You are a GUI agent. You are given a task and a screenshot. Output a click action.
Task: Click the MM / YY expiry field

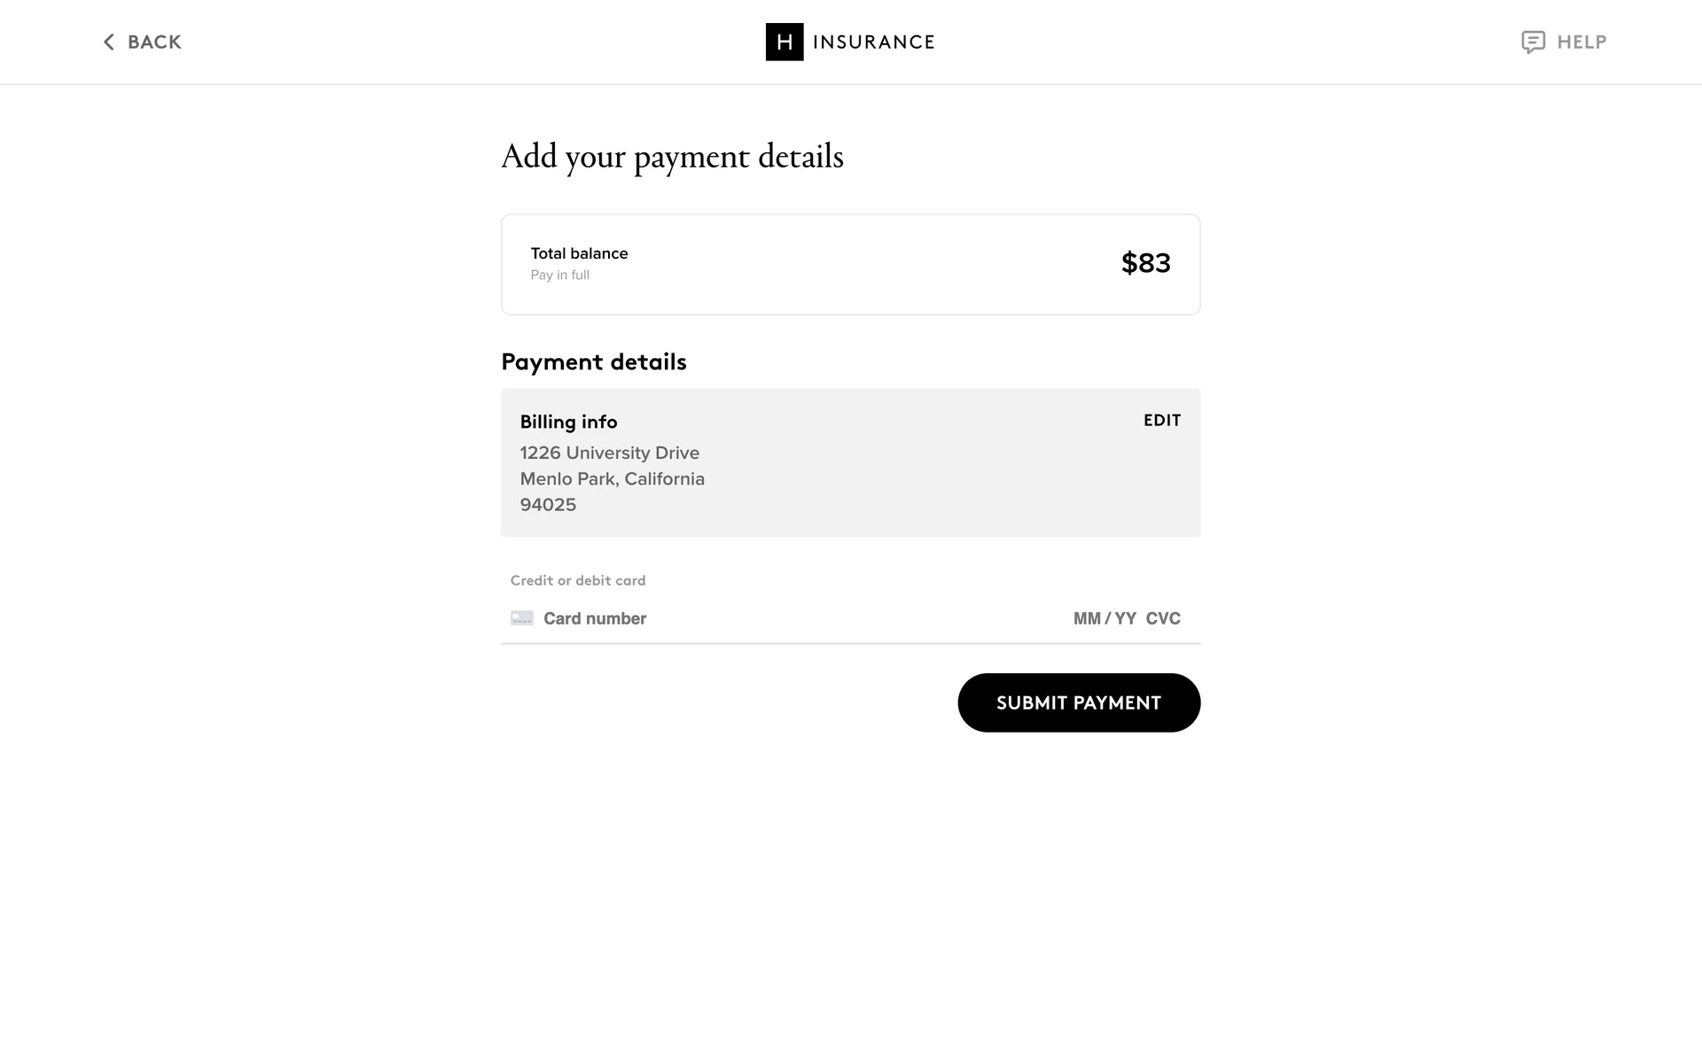point(1105,618)
